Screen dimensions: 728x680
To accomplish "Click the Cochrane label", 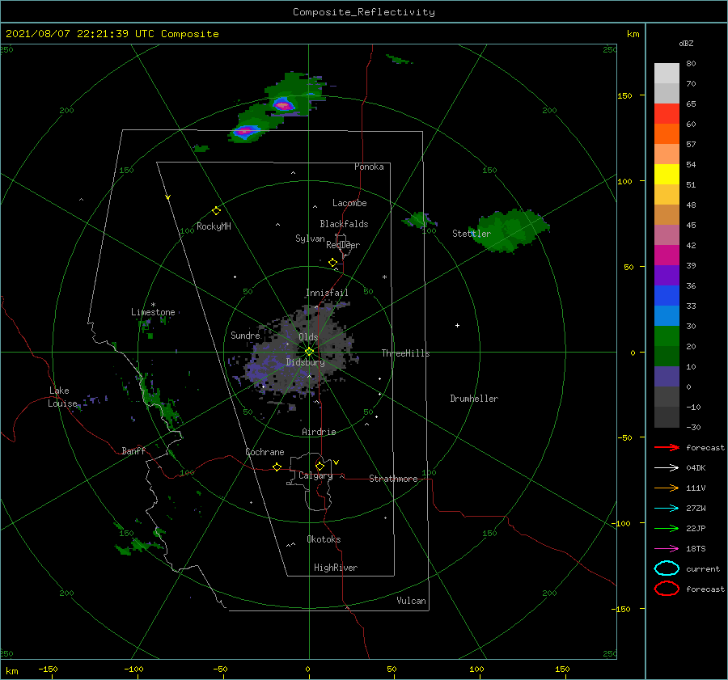I will [265, 452].
